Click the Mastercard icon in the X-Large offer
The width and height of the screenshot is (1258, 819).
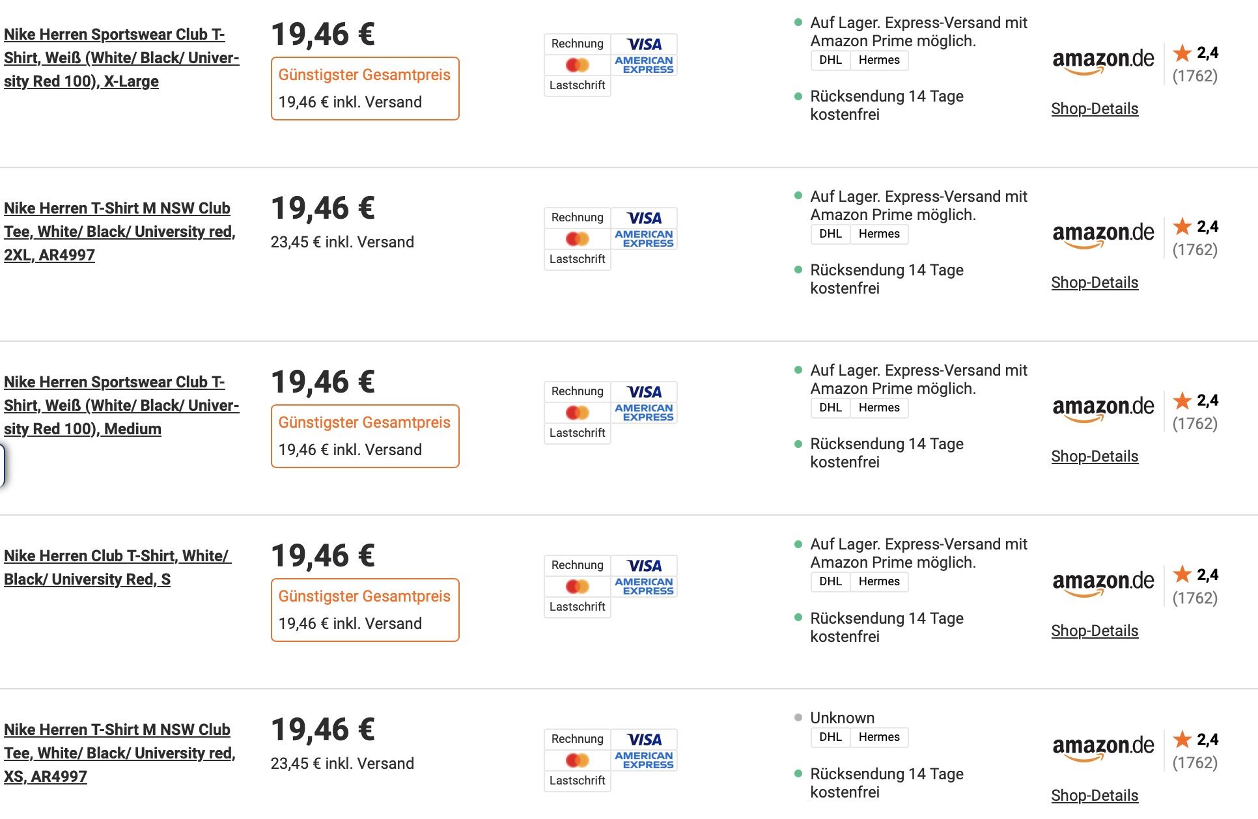[x=576, y=64]
